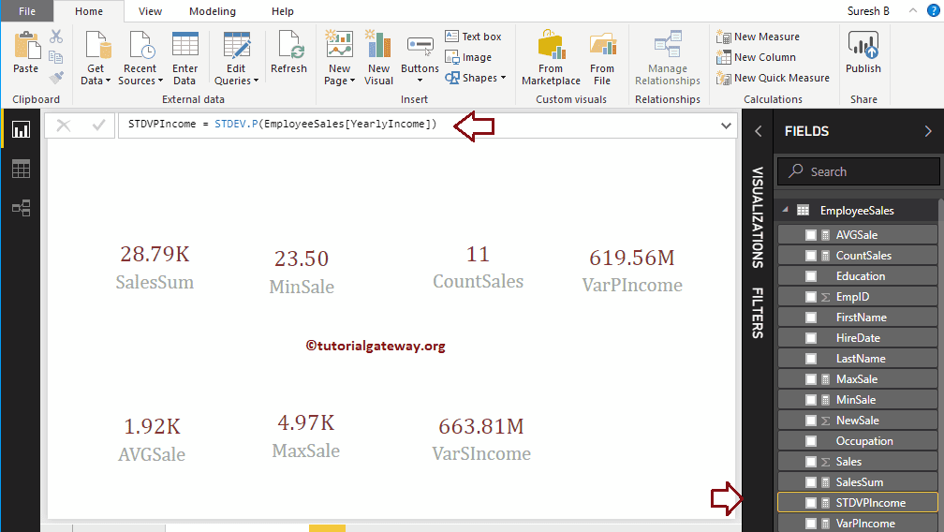Insert a New Visual
The height and width of the screenshot is (532, 944).
click(x=379, y=58)
